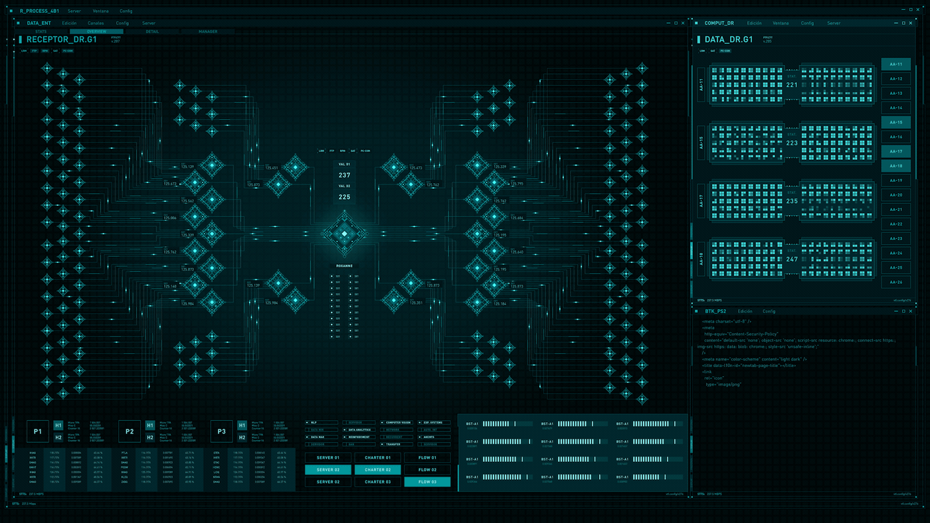
Task: Switch to the DETAIL tab
Action: pos(152,31)
